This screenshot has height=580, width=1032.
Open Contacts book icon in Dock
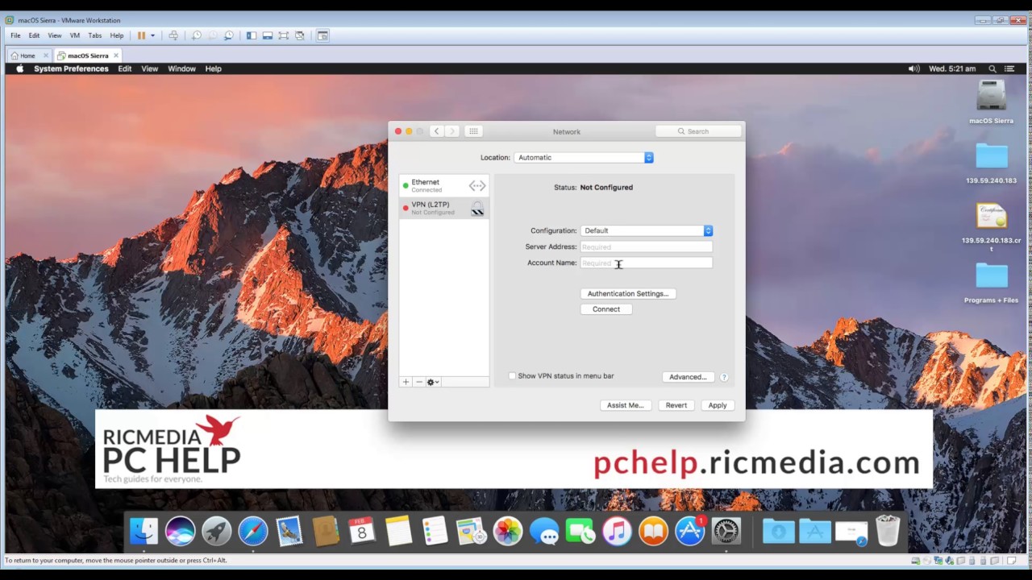(326, 532)
